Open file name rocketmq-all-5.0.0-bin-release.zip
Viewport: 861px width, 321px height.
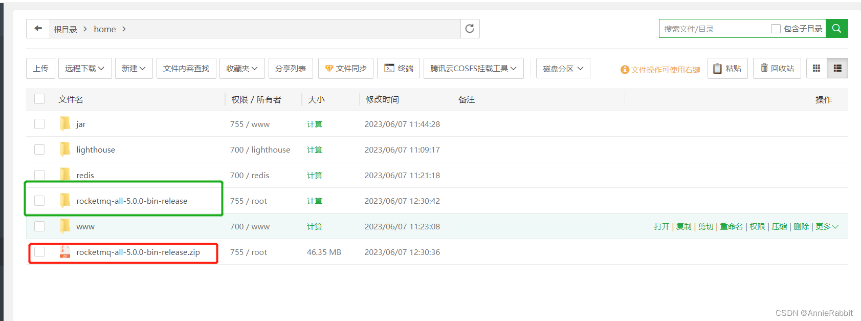(138, 252)
